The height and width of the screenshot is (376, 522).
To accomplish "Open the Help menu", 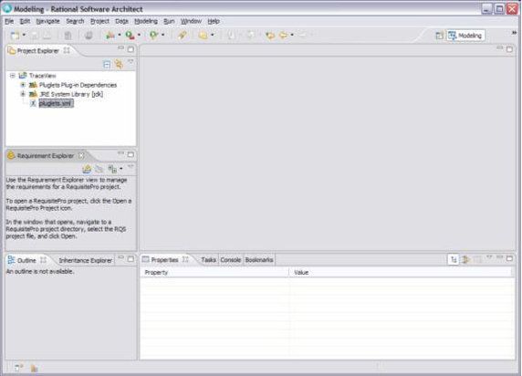I will click(214, 21).
